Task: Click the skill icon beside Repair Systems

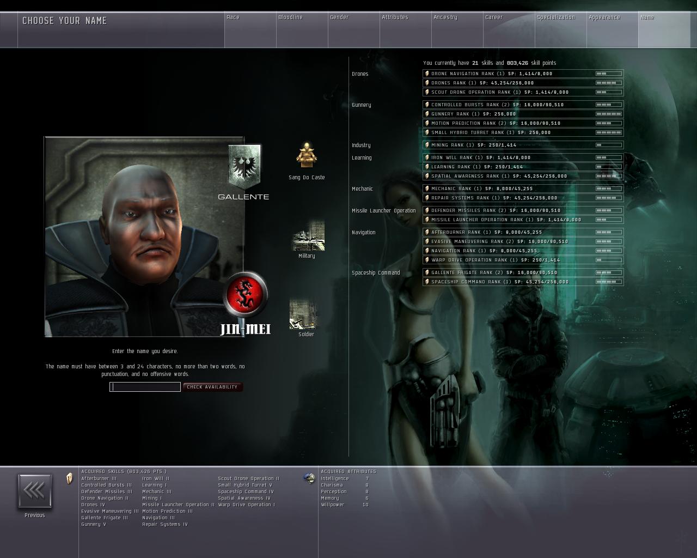Action: 427,198
